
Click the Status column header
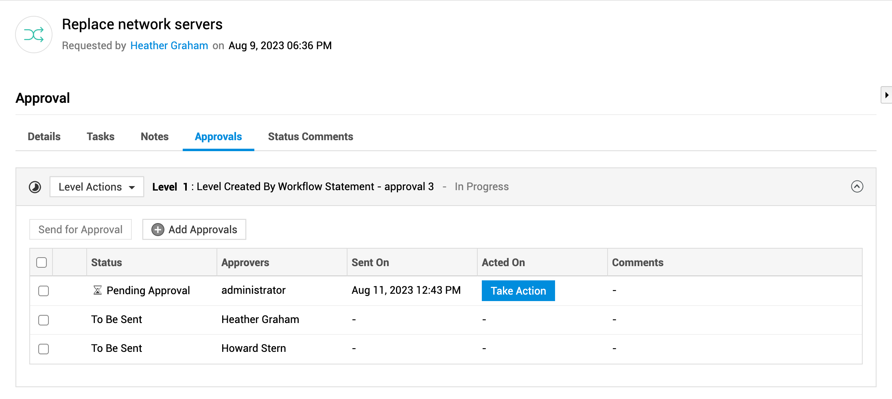point(107,262)
